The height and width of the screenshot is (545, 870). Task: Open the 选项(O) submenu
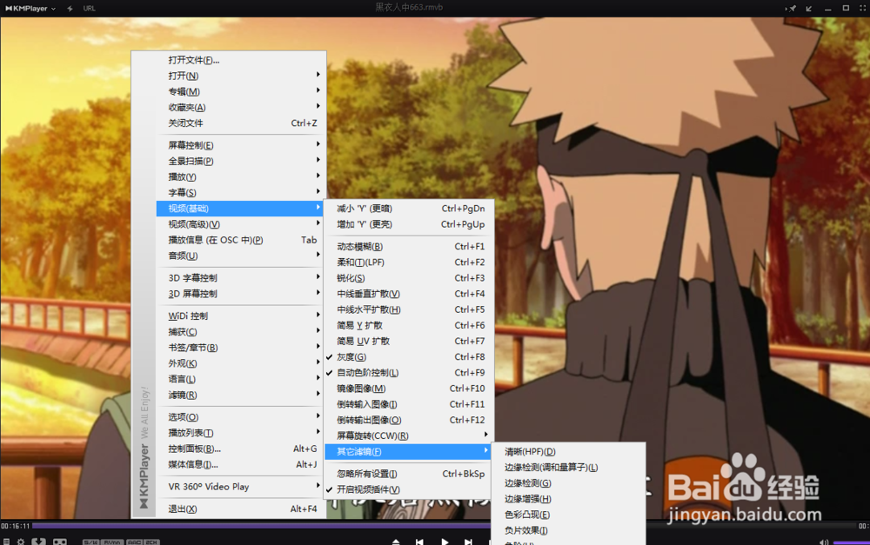coord(241,417)
